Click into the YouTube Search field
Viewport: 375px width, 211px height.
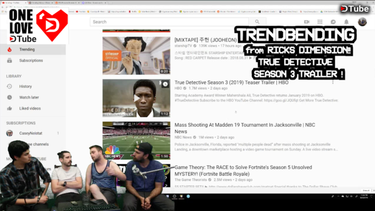[169, 22]
